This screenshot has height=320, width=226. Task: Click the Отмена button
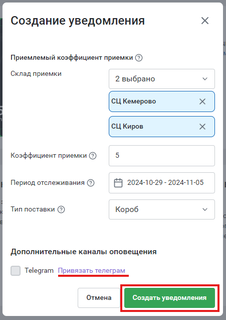99,298
